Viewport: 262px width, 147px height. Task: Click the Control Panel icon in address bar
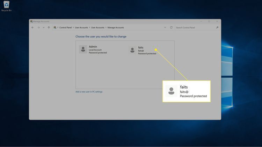click(55, 28)
